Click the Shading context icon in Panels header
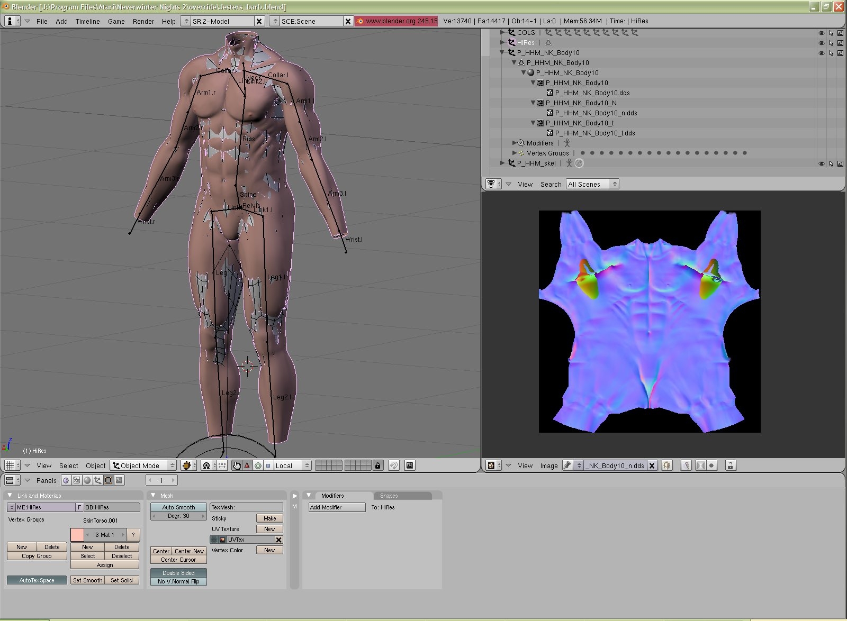Viewport: 847px width, 621px height. (87, 480)
